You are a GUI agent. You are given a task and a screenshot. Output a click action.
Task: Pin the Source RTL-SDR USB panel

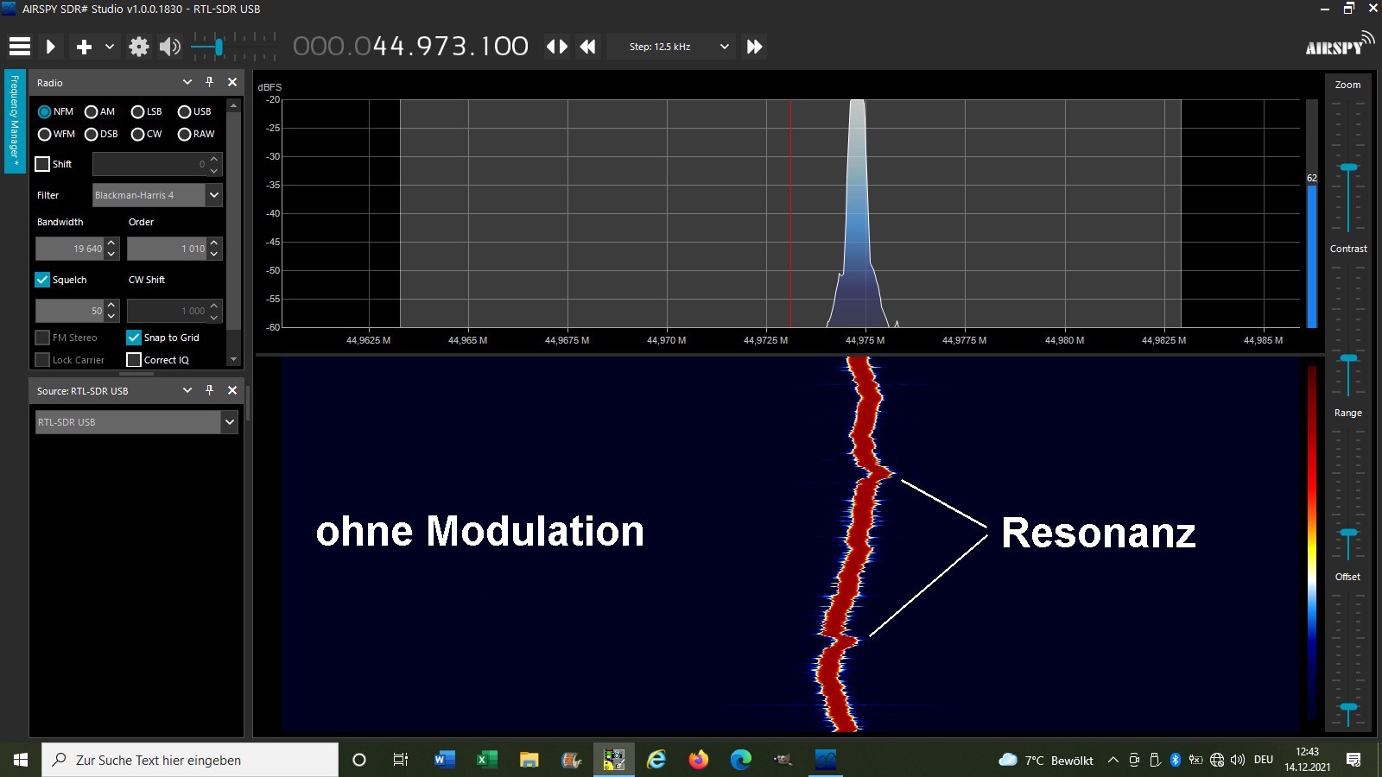point(209,390)
